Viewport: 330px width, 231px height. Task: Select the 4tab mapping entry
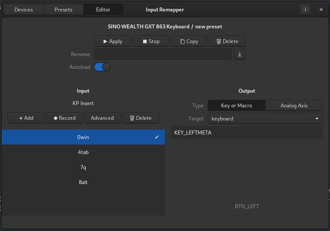(83, 152)
